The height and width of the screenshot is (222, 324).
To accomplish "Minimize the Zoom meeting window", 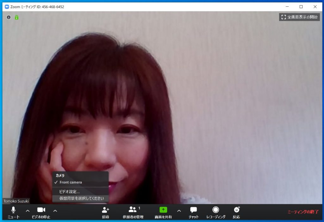I will click(x=287, y=7).
